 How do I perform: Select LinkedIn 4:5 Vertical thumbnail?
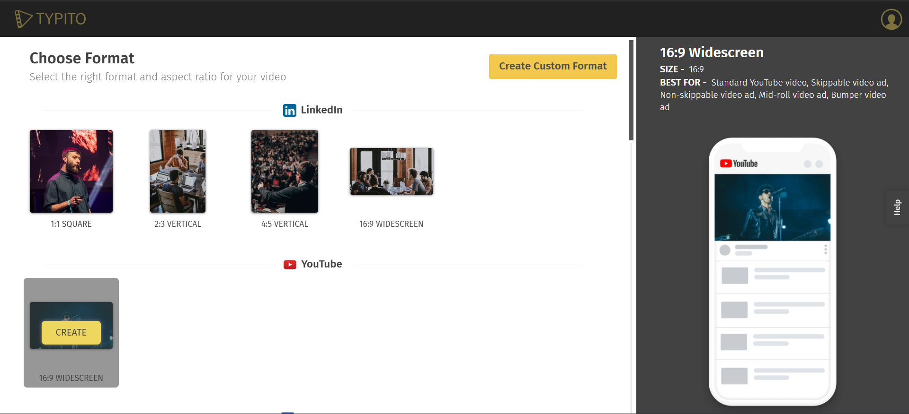[285, 171]
